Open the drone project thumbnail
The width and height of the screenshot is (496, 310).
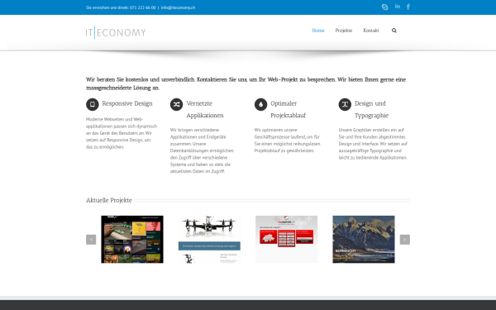point(209,239)
